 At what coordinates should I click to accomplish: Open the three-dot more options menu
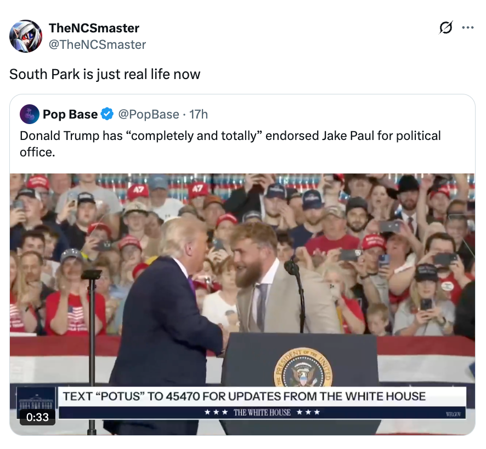coord(467,28)
